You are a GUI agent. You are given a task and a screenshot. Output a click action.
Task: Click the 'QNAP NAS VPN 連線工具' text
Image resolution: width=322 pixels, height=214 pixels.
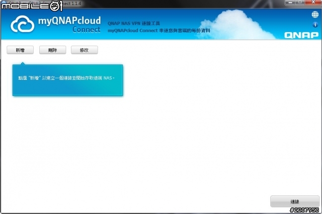(x=134, y=24)
